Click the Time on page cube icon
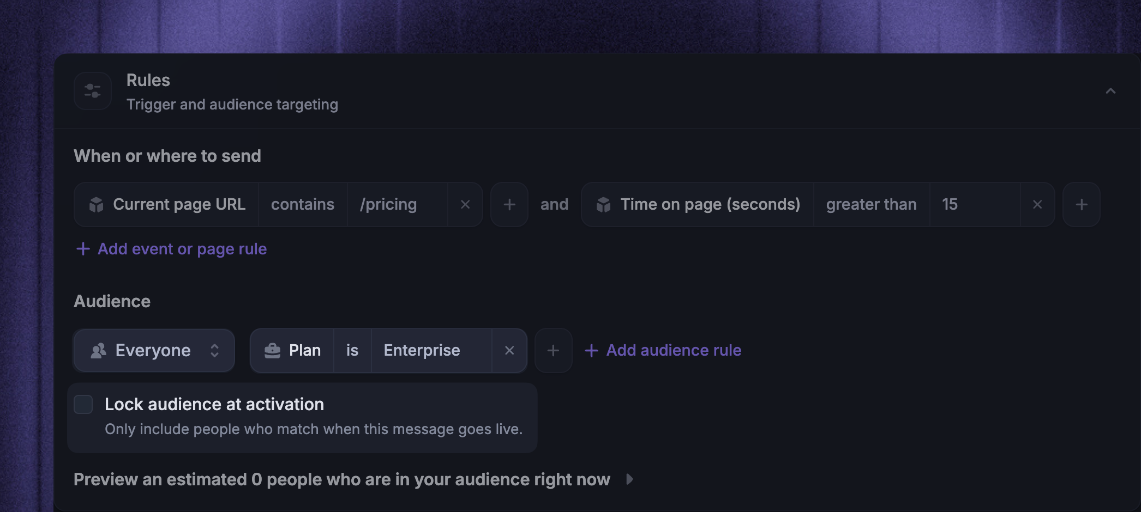 [604, 205]
